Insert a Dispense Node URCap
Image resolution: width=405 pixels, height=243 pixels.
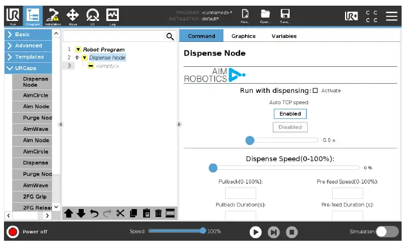(32, 82)
